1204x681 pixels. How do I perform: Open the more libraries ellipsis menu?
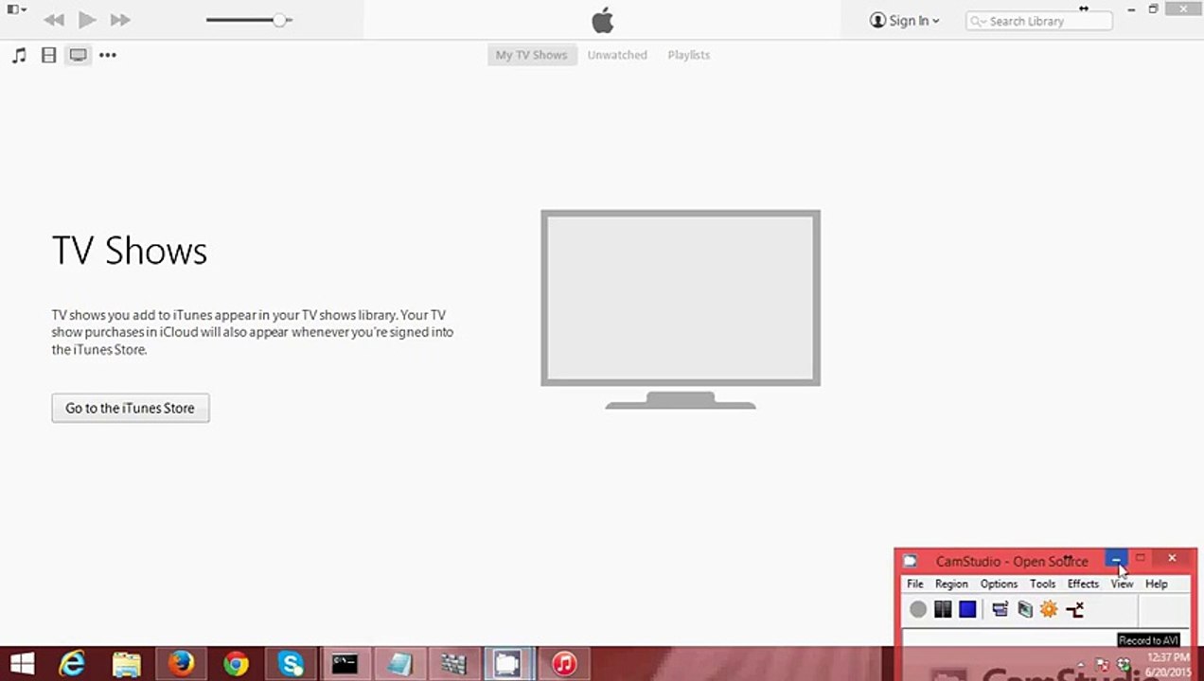click(x=108, y=56)
